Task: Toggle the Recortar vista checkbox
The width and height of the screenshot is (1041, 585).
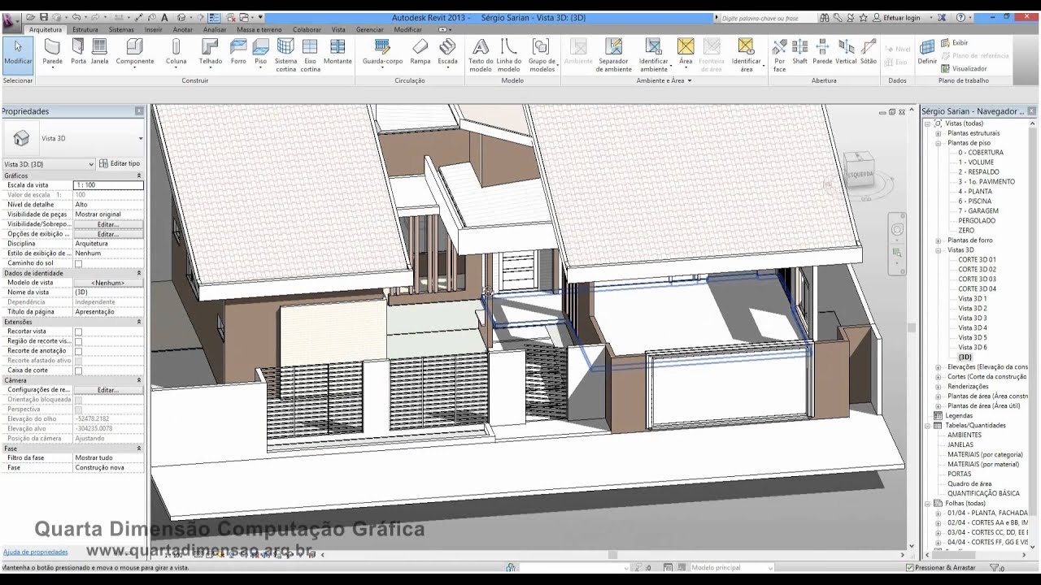Action: click(79, 331)
